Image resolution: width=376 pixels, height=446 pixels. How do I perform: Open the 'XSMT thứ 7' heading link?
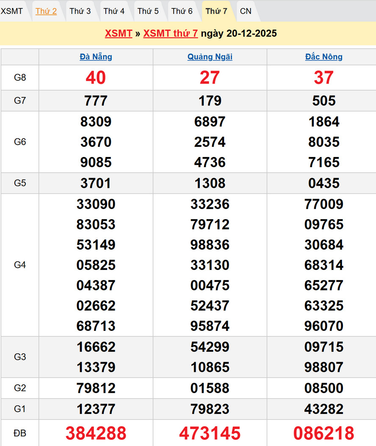[170, 33]
